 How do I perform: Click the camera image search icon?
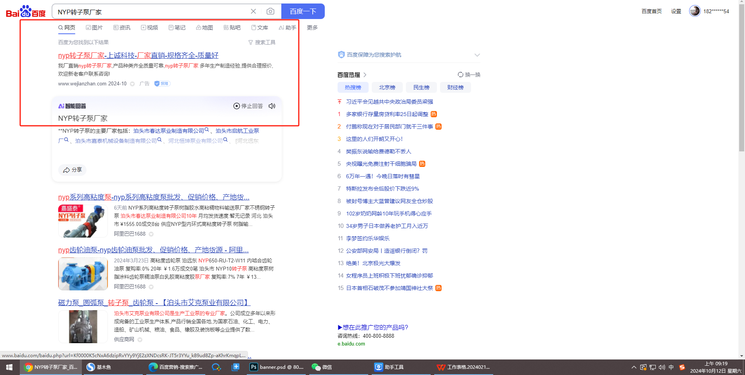[270, 12]
